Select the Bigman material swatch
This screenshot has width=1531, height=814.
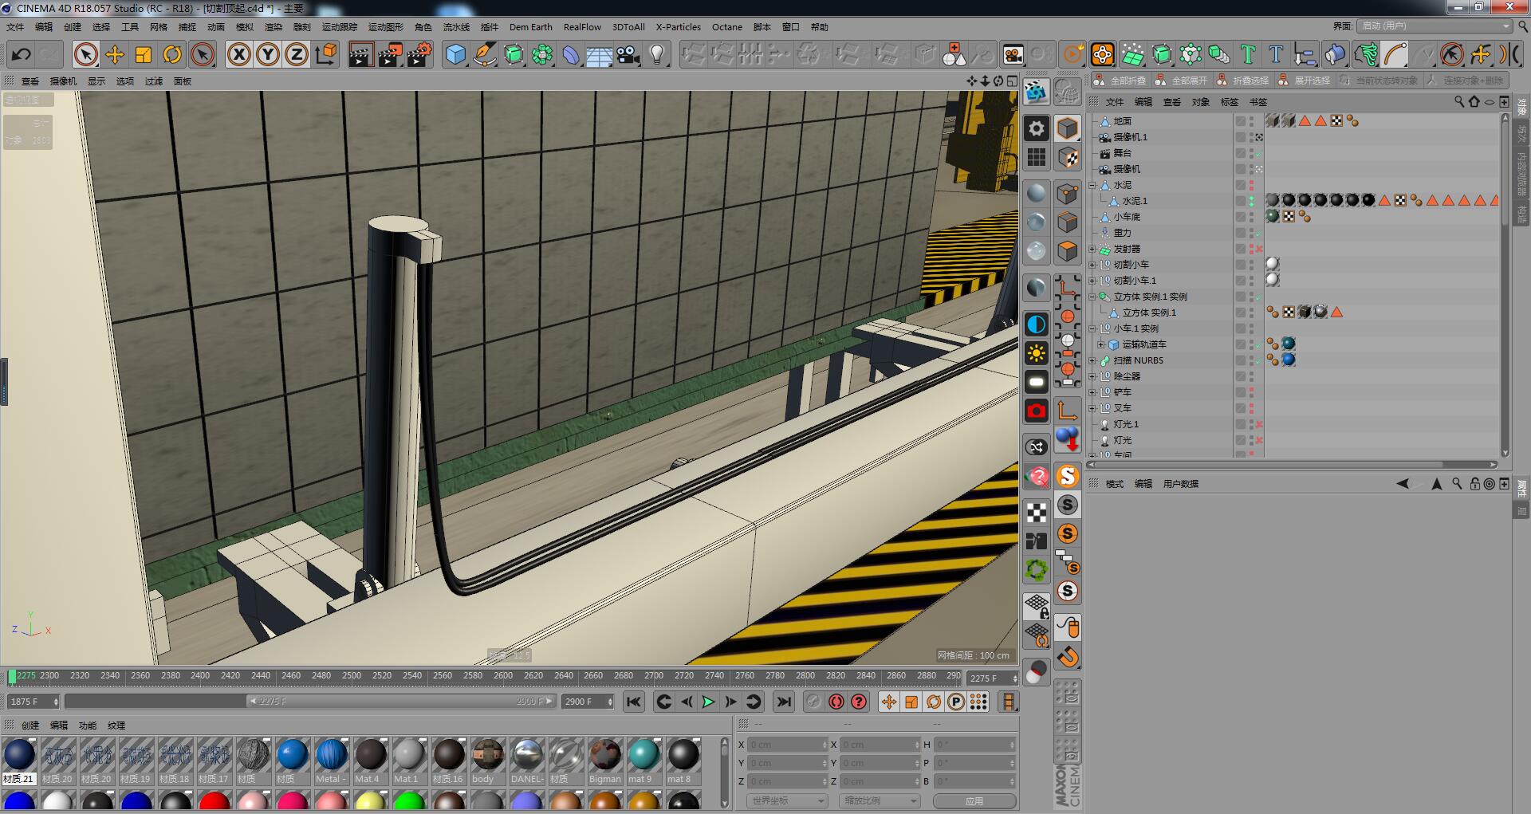point(605,761)
